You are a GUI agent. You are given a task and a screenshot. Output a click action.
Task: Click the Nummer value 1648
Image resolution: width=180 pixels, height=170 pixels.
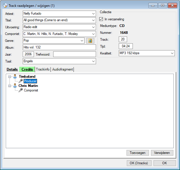124,33
